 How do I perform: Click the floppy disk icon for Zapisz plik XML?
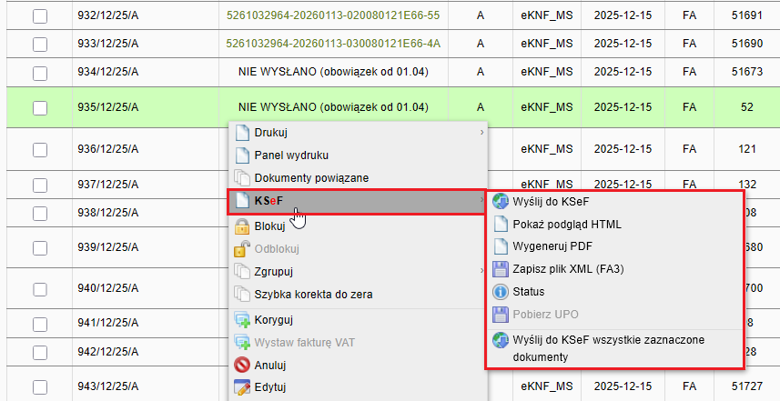501,269
